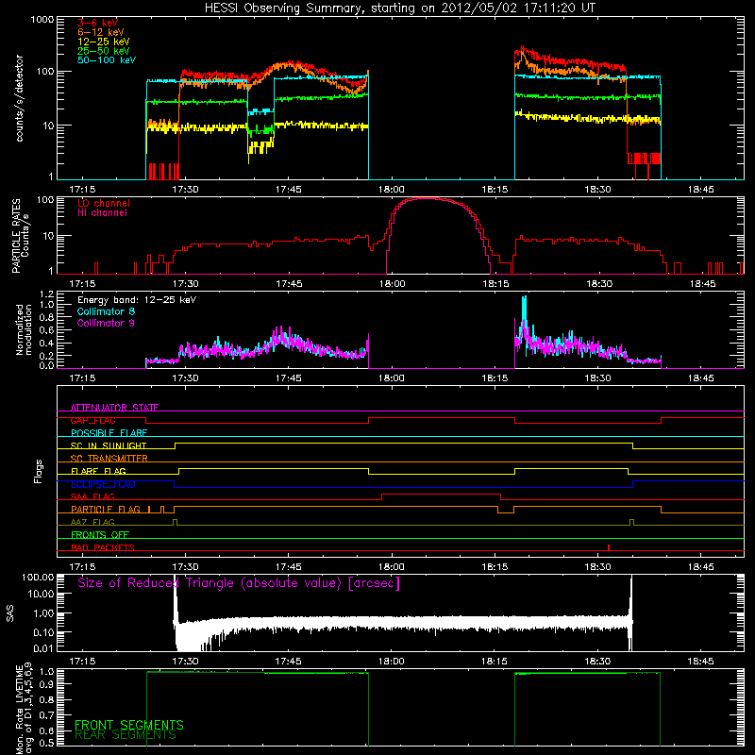The height and width of the screenshot is (755, 755).
Task: Click the POSSIBLE_FLARE flag label
Action: pos(109,433)
